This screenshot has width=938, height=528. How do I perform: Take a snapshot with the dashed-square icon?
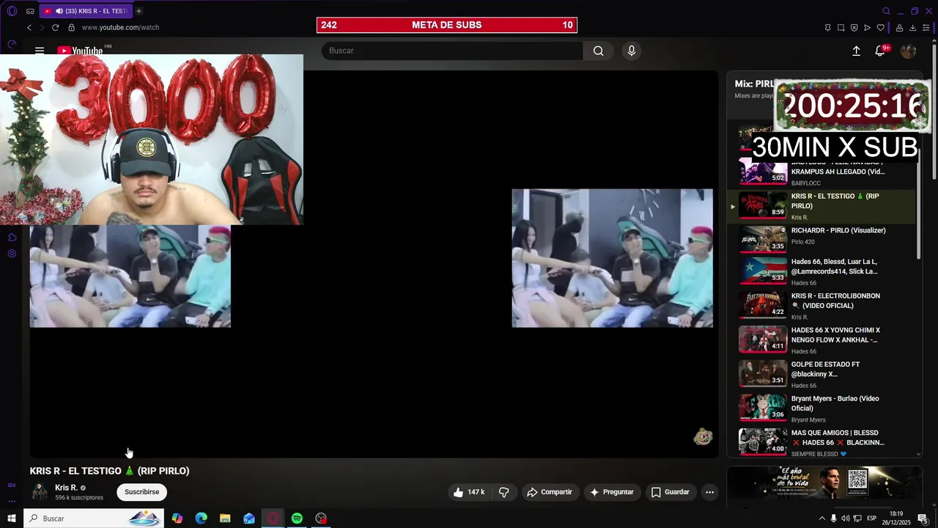[x=841, y=28]
